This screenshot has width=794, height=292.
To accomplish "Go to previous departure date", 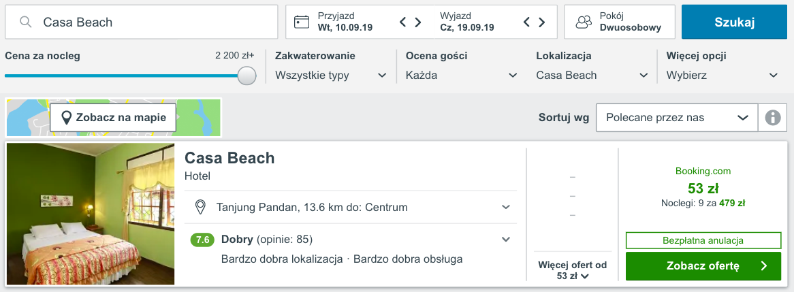I will pyautogui.click(x=526, y=22).
